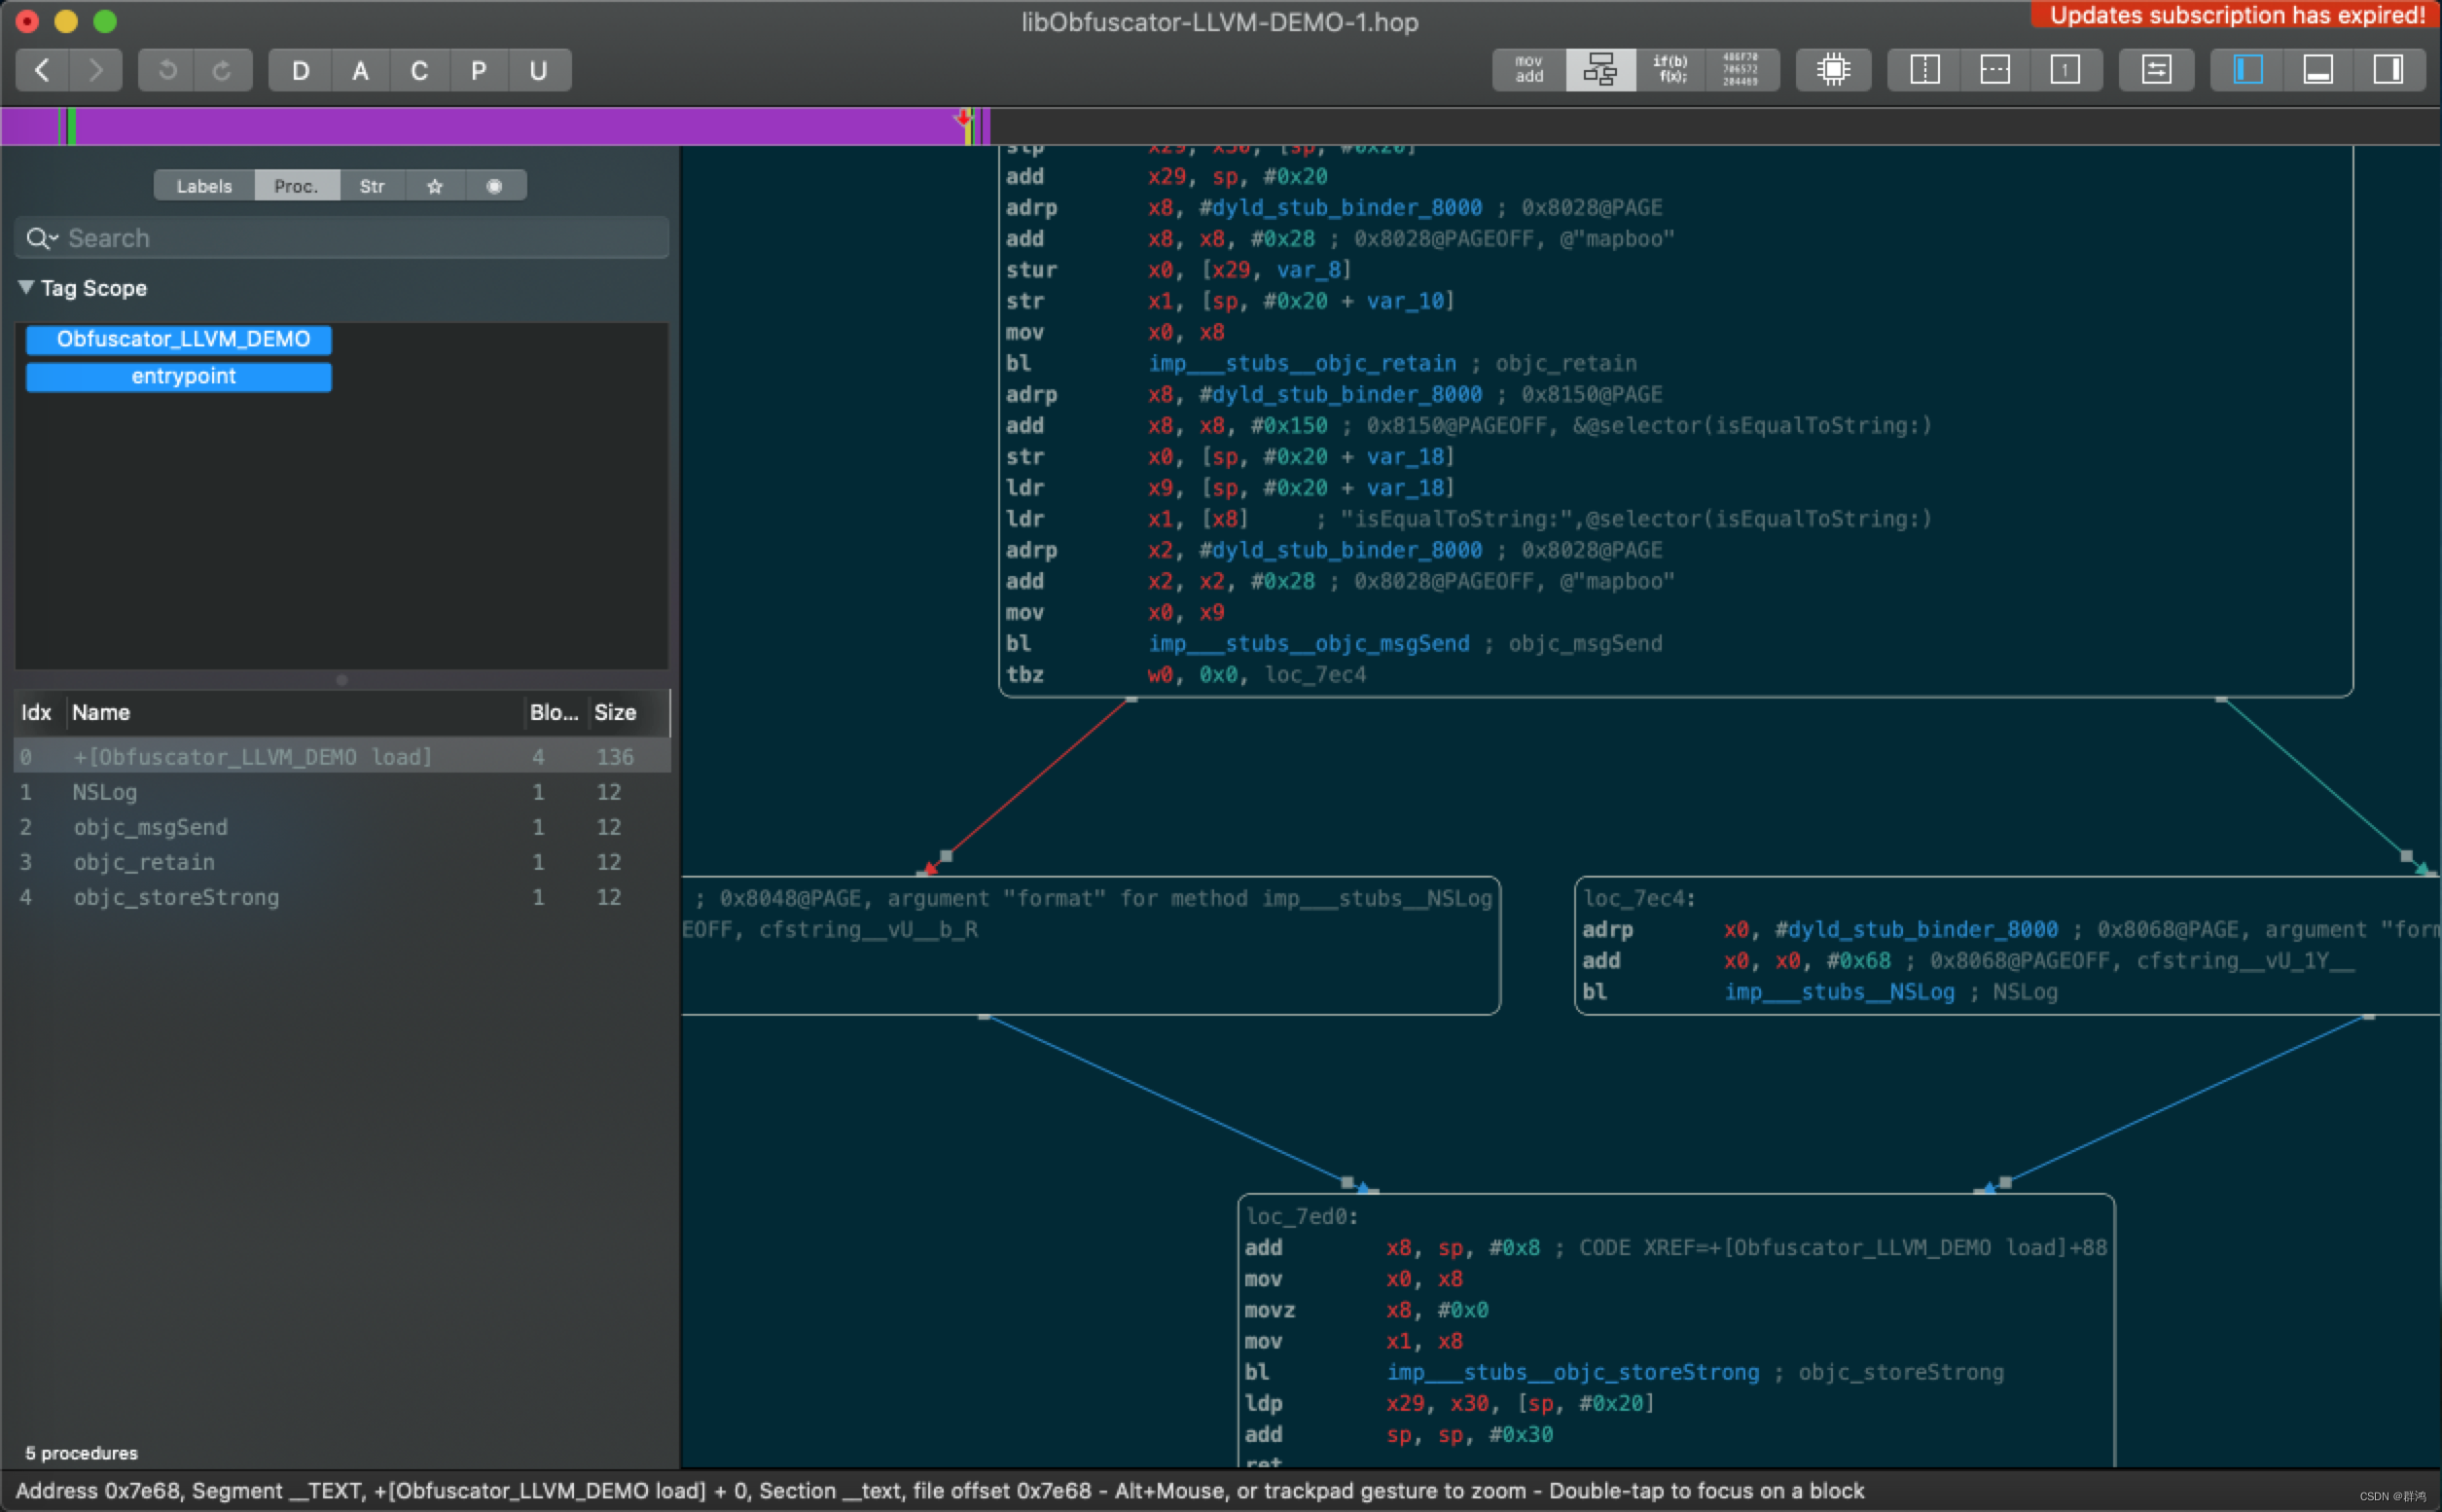
Task: Switch to the Str tab
Action: point(371,186)
